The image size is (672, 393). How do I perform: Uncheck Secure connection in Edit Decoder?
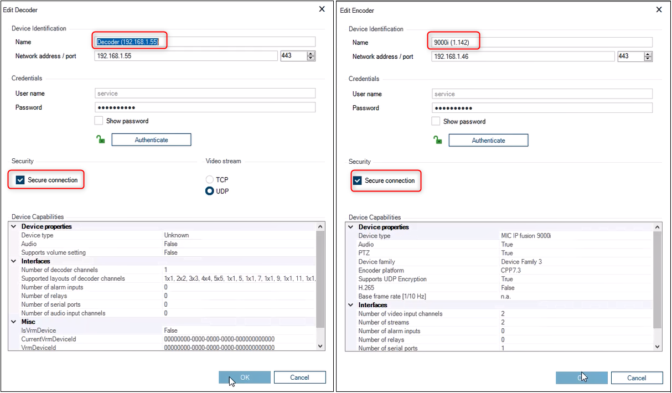20,180
